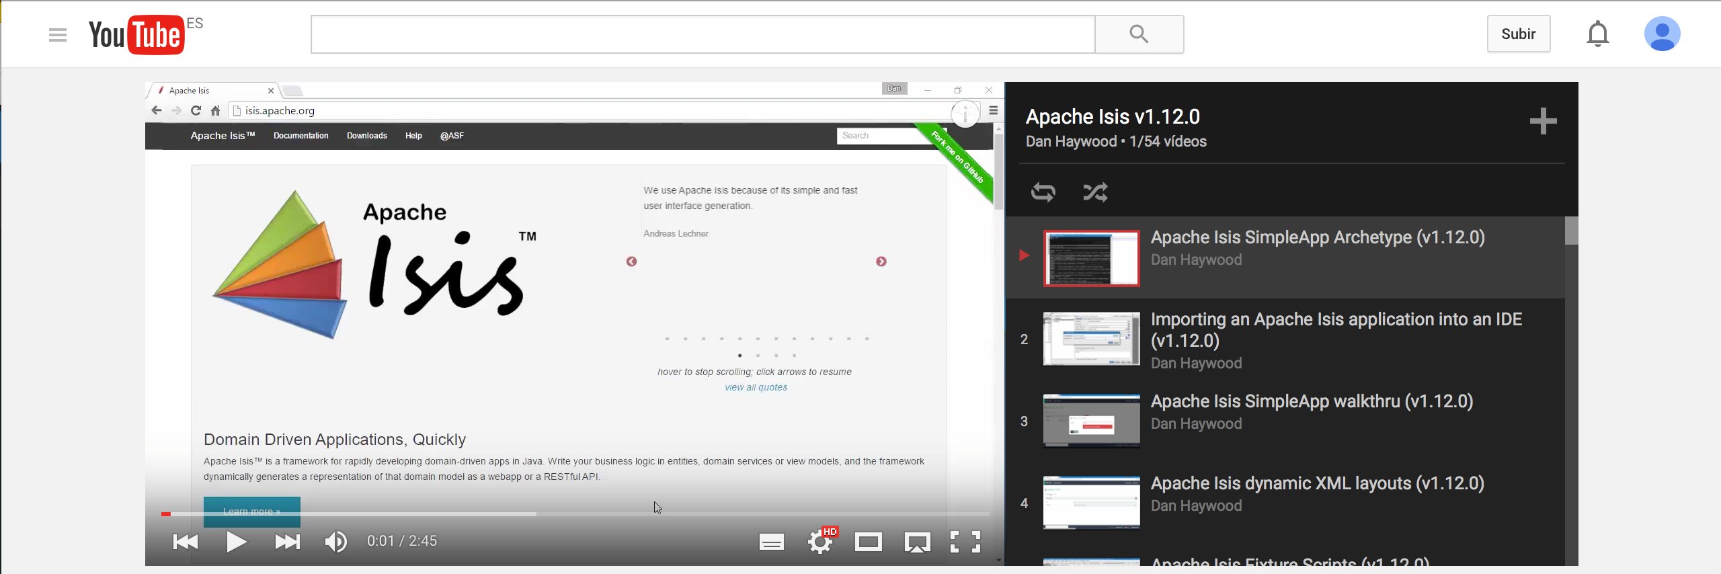Select thumbnail of video 3 in playlist
Image resolution: width=1721 pixels, height=574 pixels.
[1091, 421]
